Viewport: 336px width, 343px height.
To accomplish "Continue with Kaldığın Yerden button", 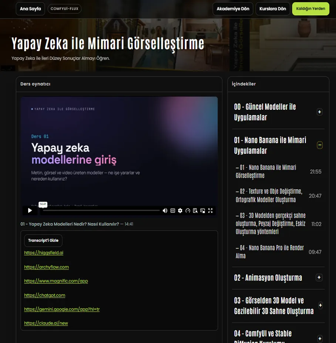I will pos(311,9).
